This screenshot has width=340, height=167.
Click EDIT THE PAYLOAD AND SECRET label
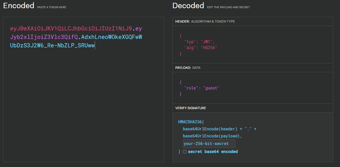[x=229, y=7]
